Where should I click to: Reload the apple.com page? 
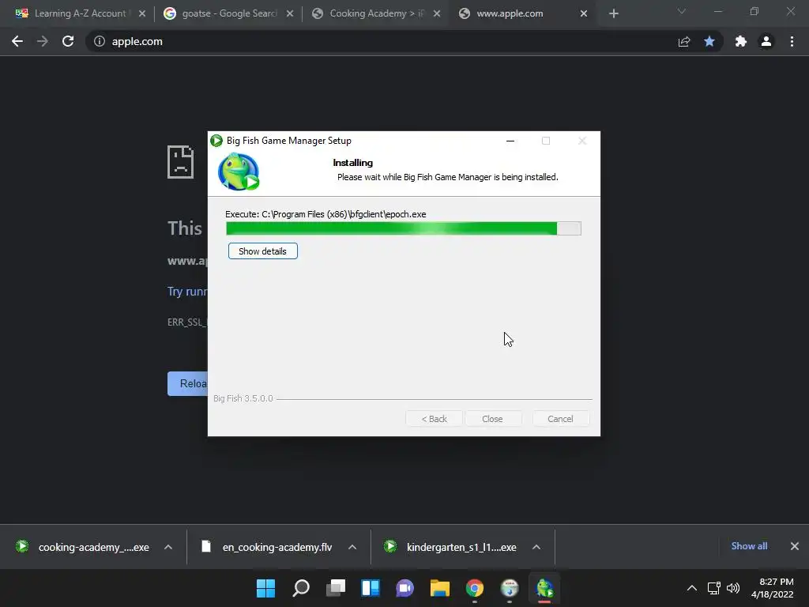(68, 41)
